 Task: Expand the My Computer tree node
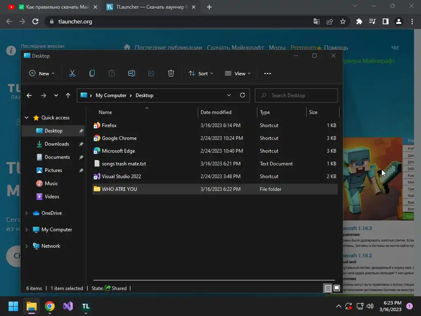[27, 230]
